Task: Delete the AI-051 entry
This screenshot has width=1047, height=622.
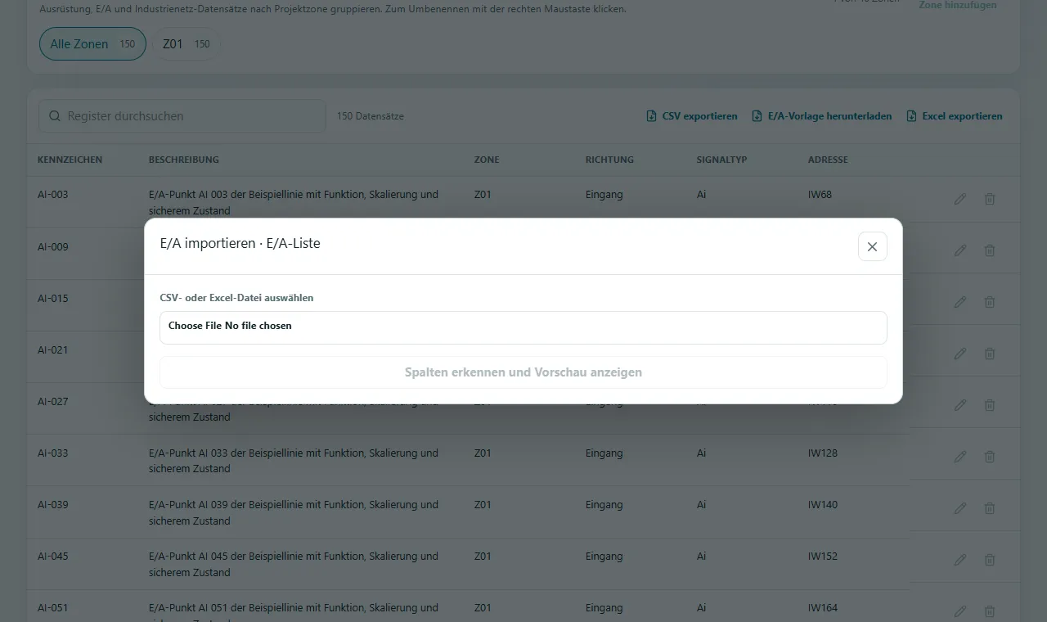Action: tap(990, 611)
